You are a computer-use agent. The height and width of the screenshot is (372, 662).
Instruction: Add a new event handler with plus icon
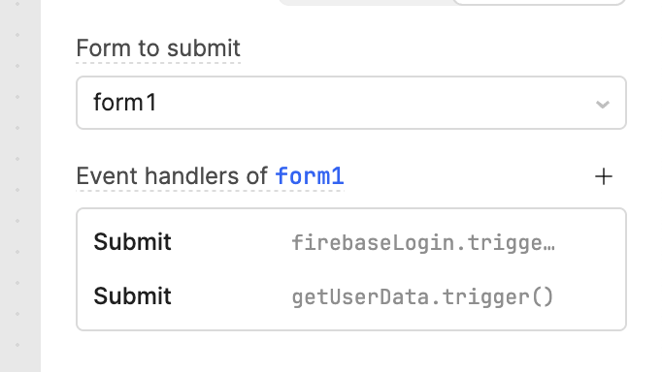click(x=604, y=176)
